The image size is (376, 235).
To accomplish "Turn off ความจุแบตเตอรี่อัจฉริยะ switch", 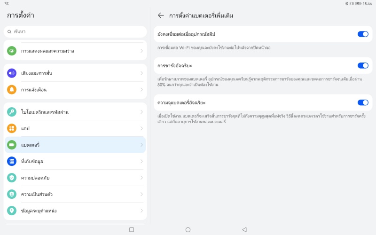I will (363, 102).
